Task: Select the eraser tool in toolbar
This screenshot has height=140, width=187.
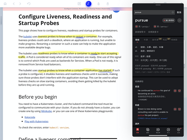Action: [108, 4]
